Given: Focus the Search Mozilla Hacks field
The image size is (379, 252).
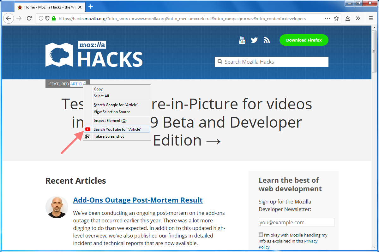Looking at the screenshot, I should pyautogui.click(x=272, y=62).
